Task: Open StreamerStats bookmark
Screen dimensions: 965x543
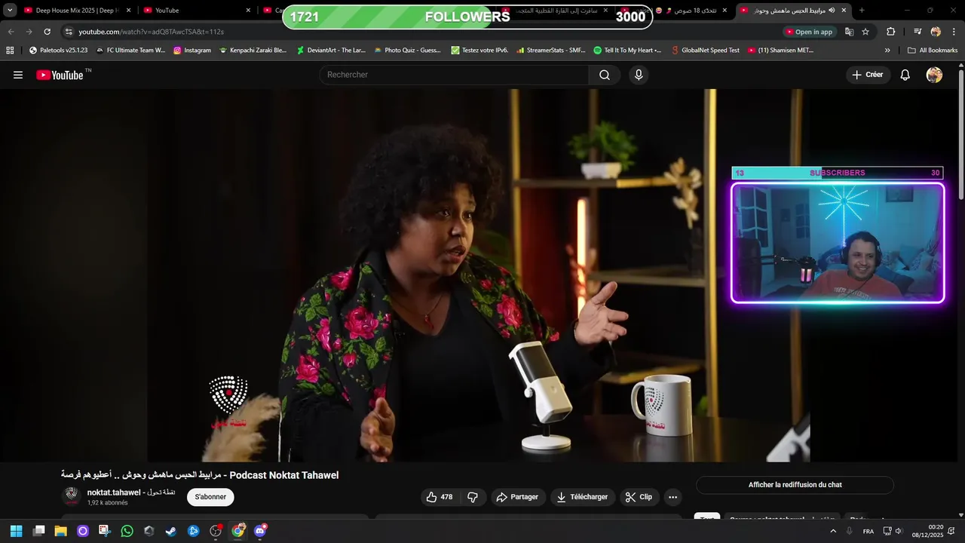Action: [x=551, y=51]
